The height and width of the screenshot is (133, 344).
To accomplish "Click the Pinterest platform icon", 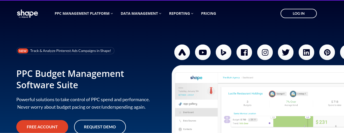I will (327, 53).
